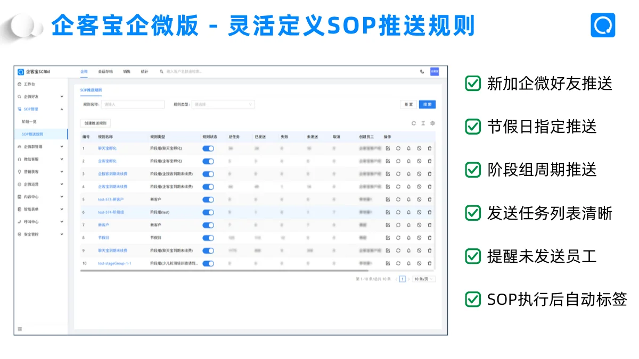The image size is (639, 359).
Task: Click the disable icon in test-574-阶段组 row
Action: coord(419,212)
